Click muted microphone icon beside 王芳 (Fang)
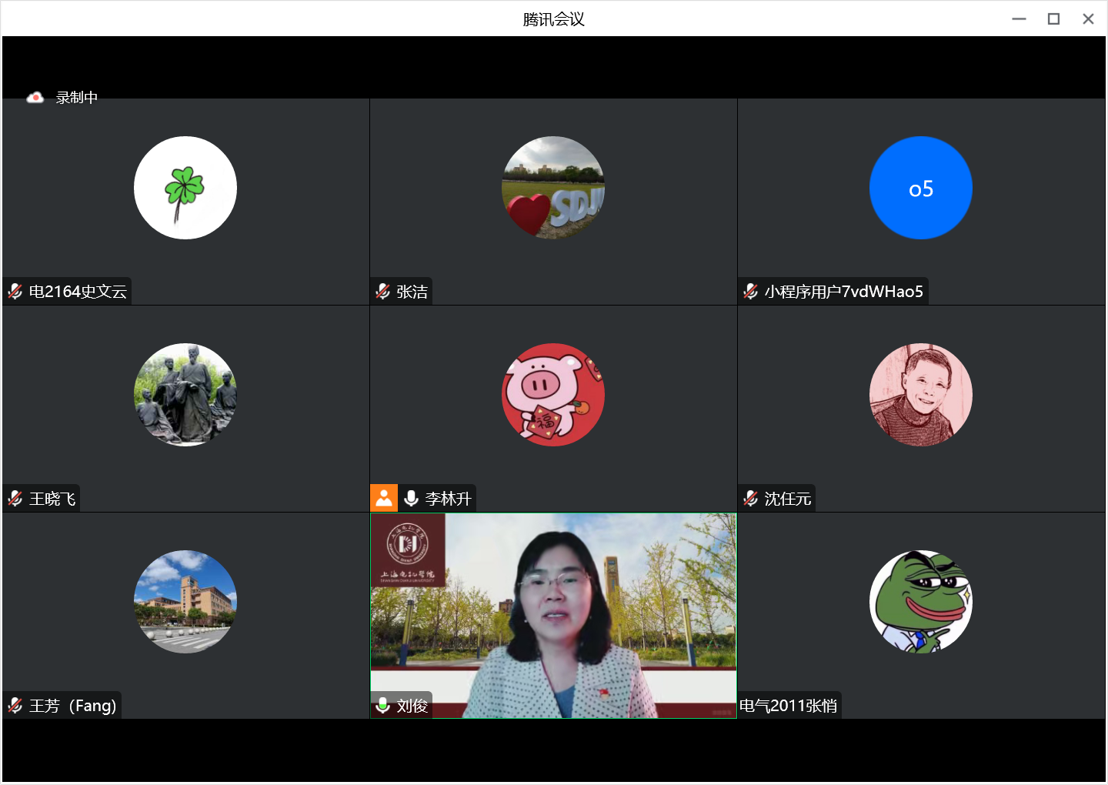Viewport: 1108px width, 785px height. click(15, 706)
